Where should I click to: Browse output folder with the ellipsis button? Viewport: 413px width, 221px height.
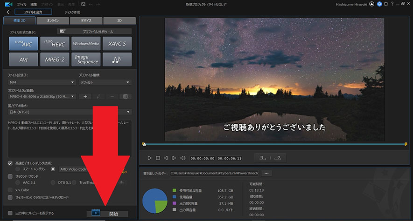tap(266, 173)
